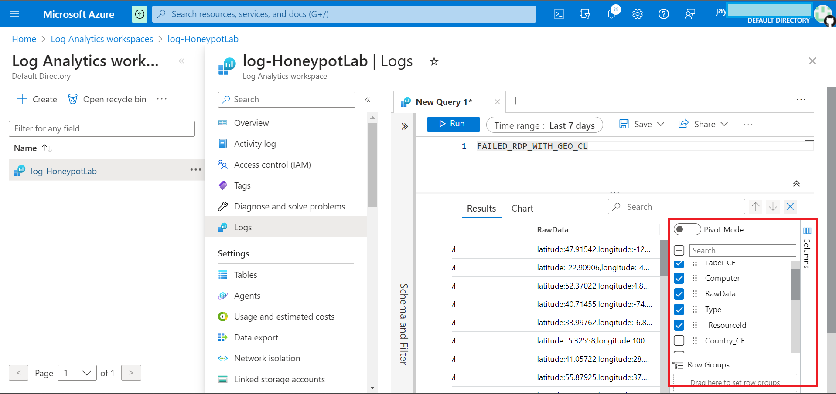
Task: Collapse the query editor with up chevrons
Action: 796,184
